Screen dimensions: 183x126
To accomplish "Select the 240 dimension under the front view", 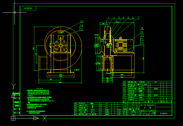I will (x=61, y=76).
